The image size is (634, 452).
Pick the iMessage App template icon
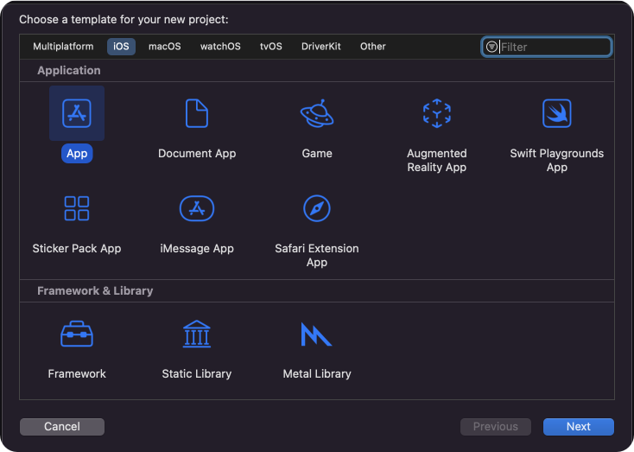click(197, 208)
